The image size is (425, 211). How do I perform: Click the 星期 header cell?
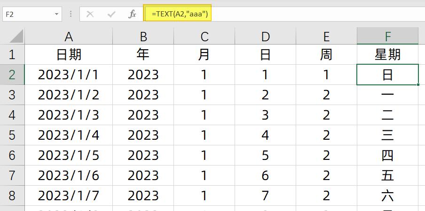click(387, 54)
